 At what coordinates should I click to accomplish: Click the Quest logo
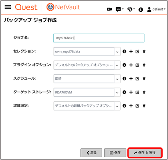point(26,7)
